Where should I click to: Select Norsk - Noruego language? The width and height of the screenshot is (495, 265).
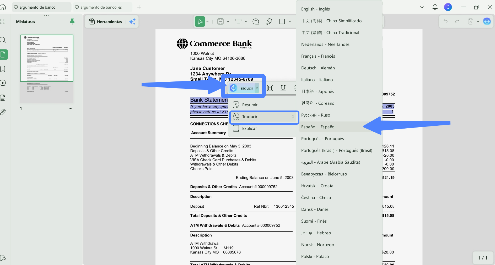point(339,245)
